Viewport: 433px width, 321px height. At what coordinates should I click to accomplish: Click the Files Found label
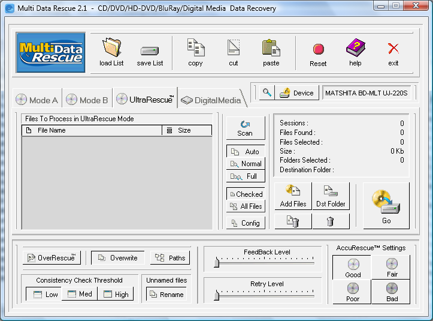click(298, 133)
